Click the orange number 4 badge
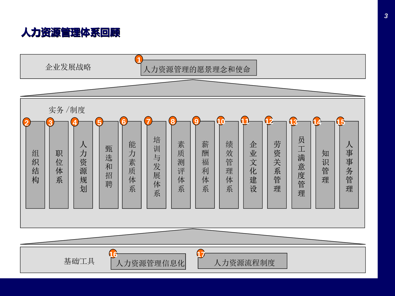395x296 pixels. pos(75,122)
